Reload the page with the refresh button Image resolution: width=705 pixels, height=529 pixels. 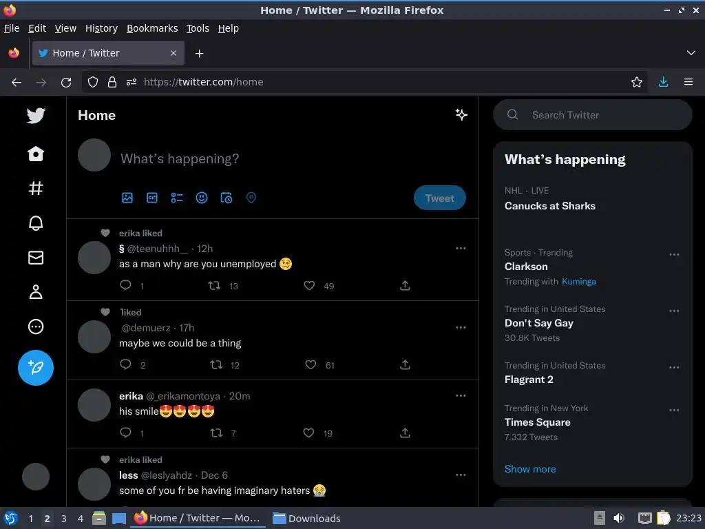(66, 83)
